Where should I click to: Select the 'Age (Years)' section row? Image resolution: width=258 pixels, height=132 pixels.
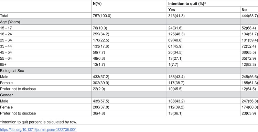tap(129, 22)
